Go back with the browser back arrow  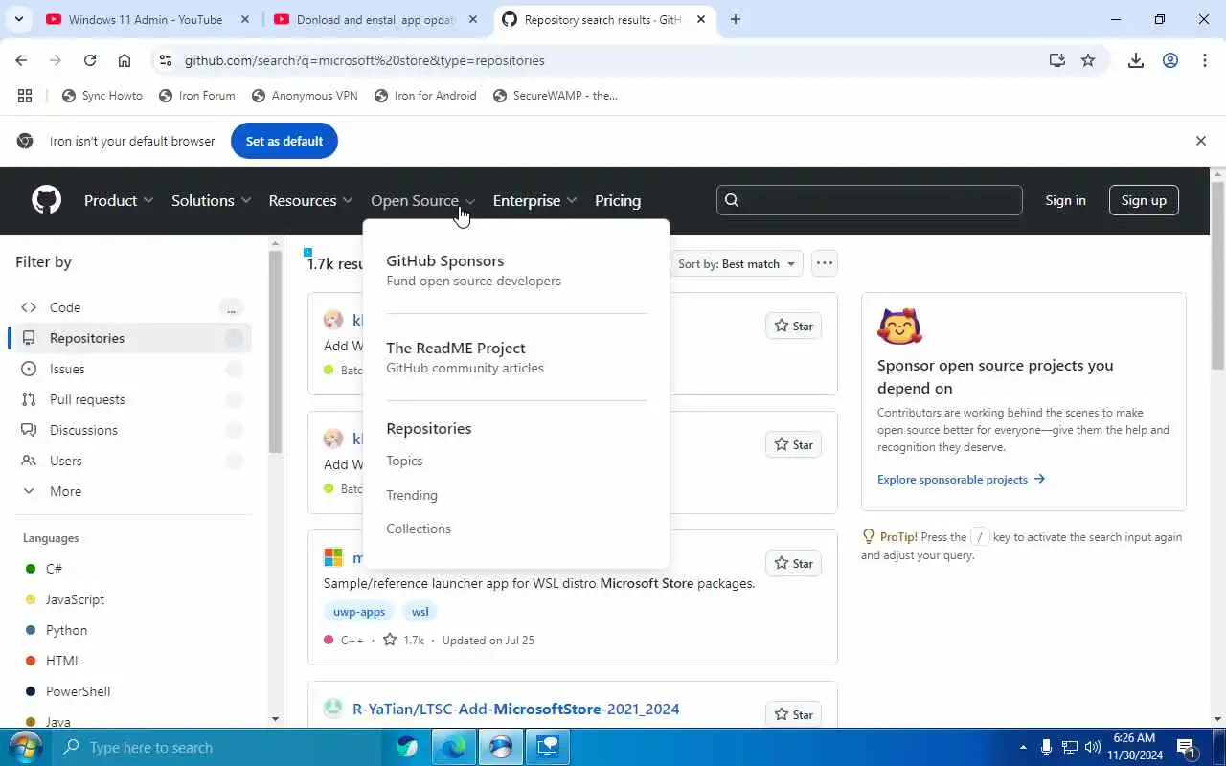point(21,60)
